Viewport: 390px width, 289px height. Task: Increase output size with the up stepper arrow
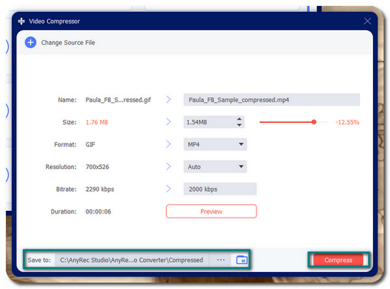coord(239,119)
